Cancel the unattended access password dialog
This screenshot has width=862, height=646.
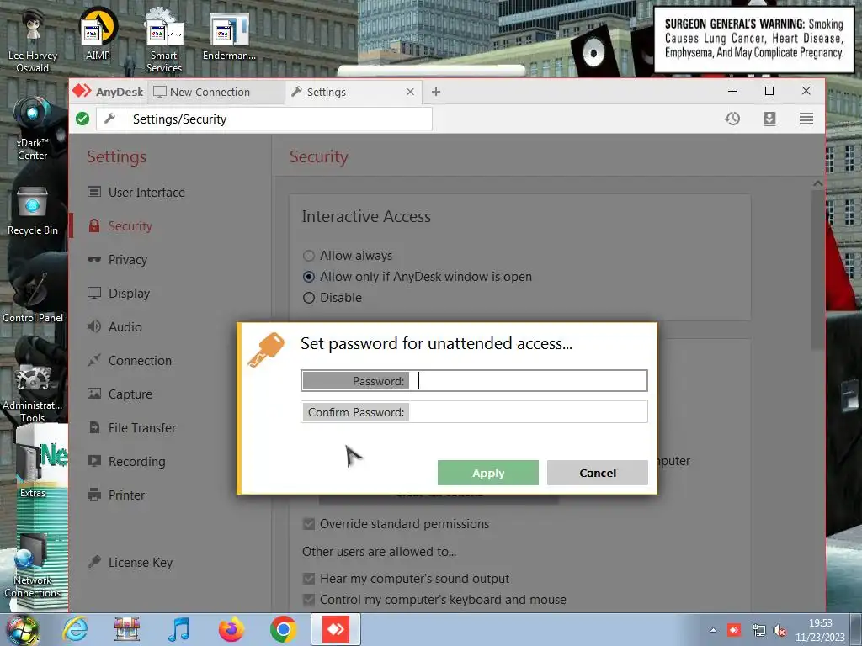598,473
